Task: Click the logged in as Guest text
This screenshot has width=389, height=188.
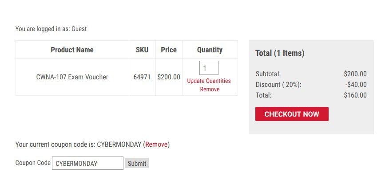Action: coord(51,29)
